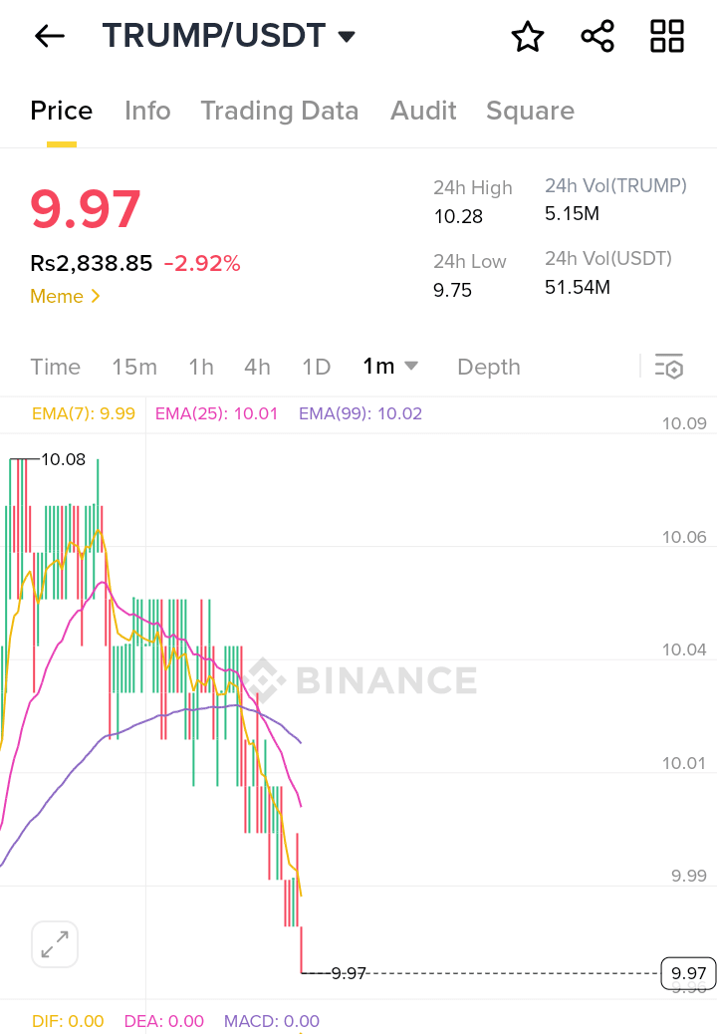Tap the 24h High value 10.28
Image resolution: width=717 pixels, height=1034 pixels.
[459, 216]
